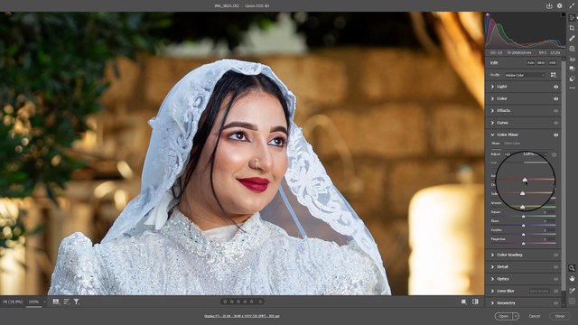
Task: Toggle Color Grading visibility eye
Action: 555,255
